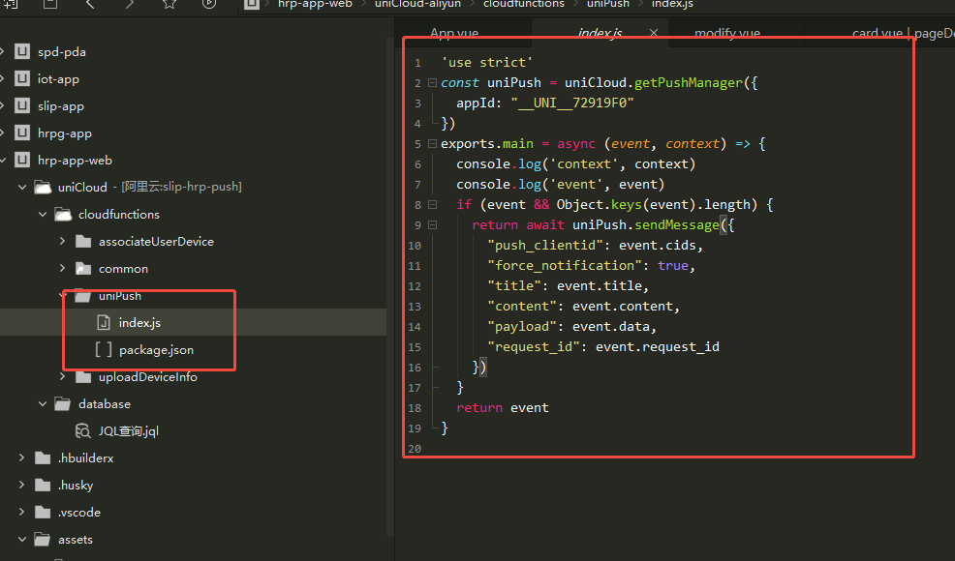Click the run play icon in toolbar

point(209,4)
